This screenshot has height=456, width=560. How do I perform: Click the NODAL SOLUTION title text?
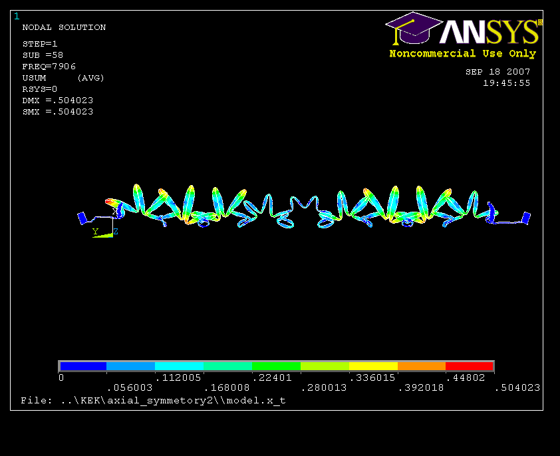coord(64,27)
